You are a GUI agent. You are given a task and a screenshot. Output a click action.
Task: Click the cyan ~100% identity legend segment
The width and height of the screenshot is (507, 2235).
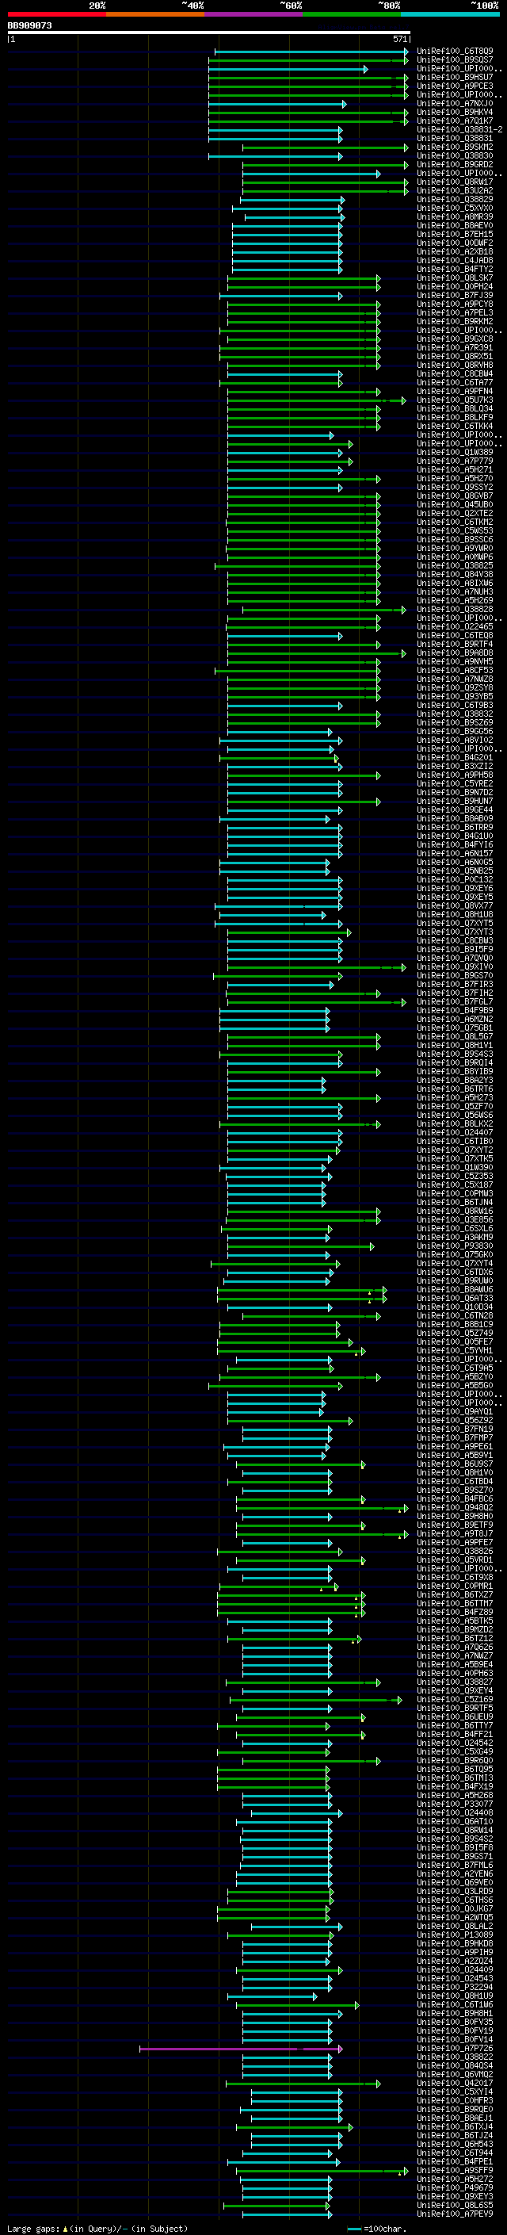point(451,15)
